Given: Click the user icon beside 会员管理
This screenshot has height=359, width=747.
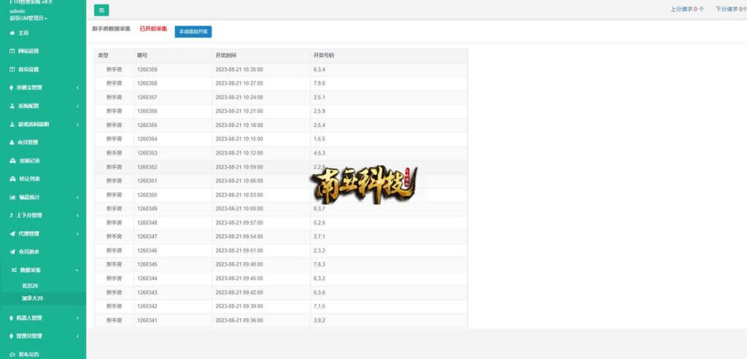Looking at the screenshot, I should point(12,142).
